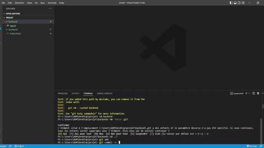This screenshot has width=264, height=148.
Task: Click 'git rm --cached backend' hint text
Action: (x=83, y=108)
